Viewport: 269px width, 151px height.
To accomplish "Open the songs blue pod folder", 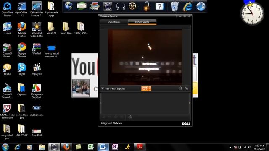I will click(22, 111).
